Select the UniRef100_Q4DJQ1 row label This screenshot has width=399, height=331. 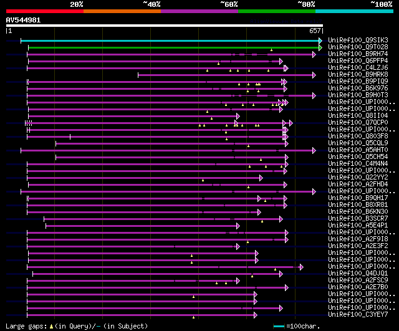pos(358,274)
